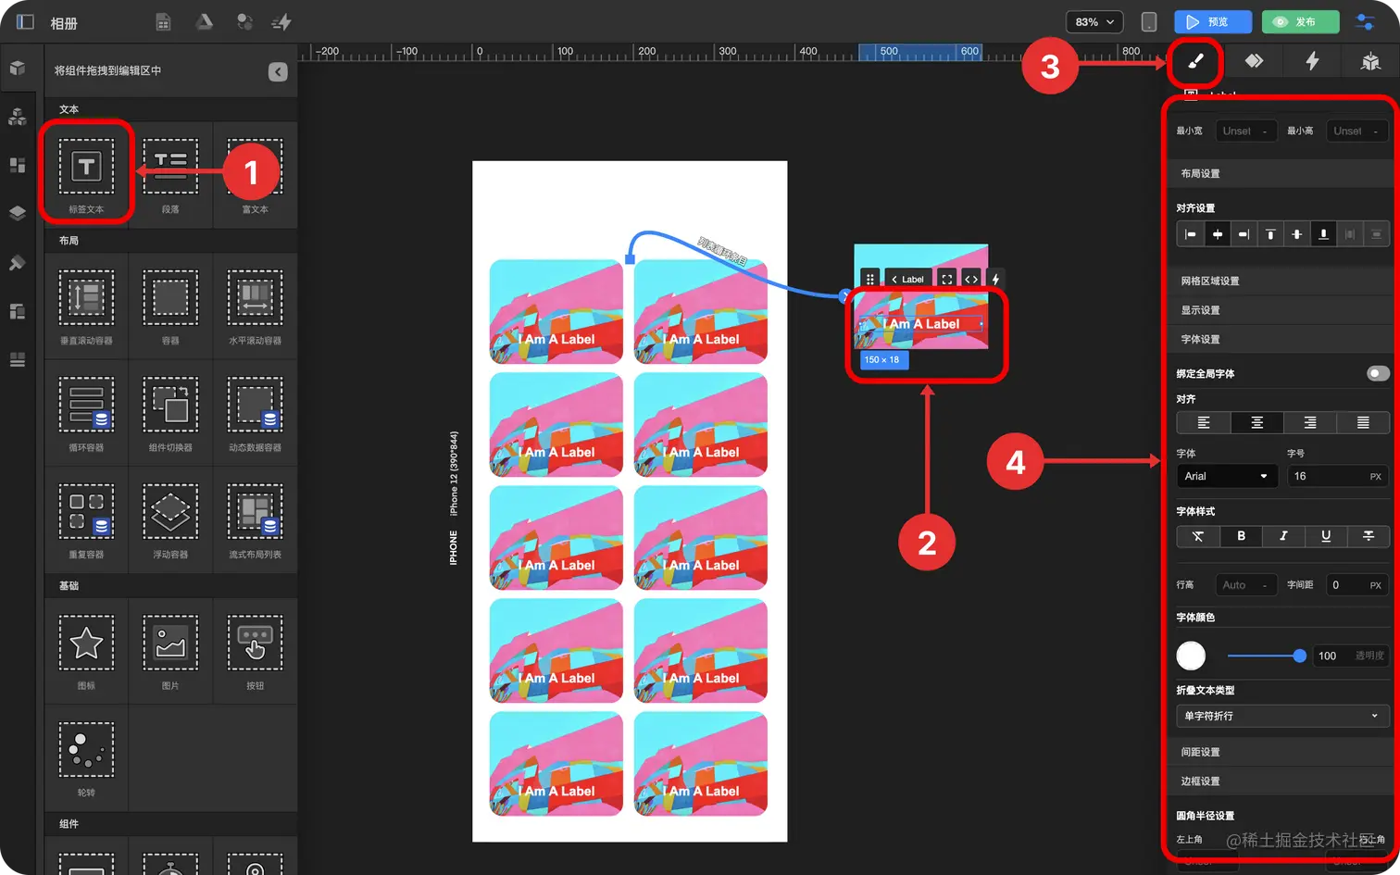Open the layers stack icon in the left sidebar
Image resolution: width=1400 pixels, height=875 pixels.
(18, 213)
